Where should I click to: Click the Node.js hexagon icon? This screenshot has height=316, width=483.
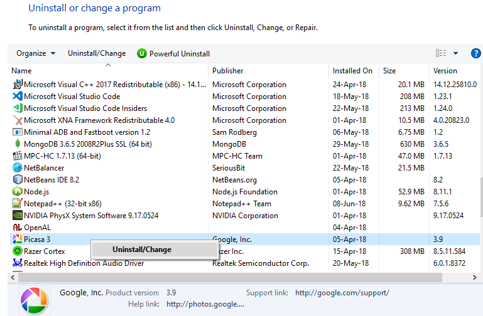[x=18, y=191]
